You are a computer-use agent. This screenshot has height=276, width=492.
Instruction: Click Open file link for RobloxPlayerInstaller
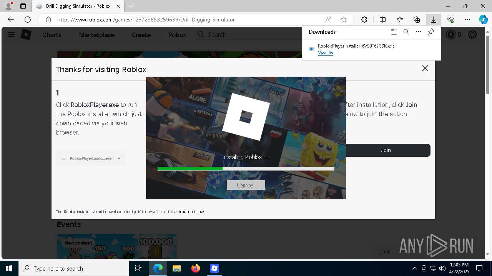tap(326, 53)
